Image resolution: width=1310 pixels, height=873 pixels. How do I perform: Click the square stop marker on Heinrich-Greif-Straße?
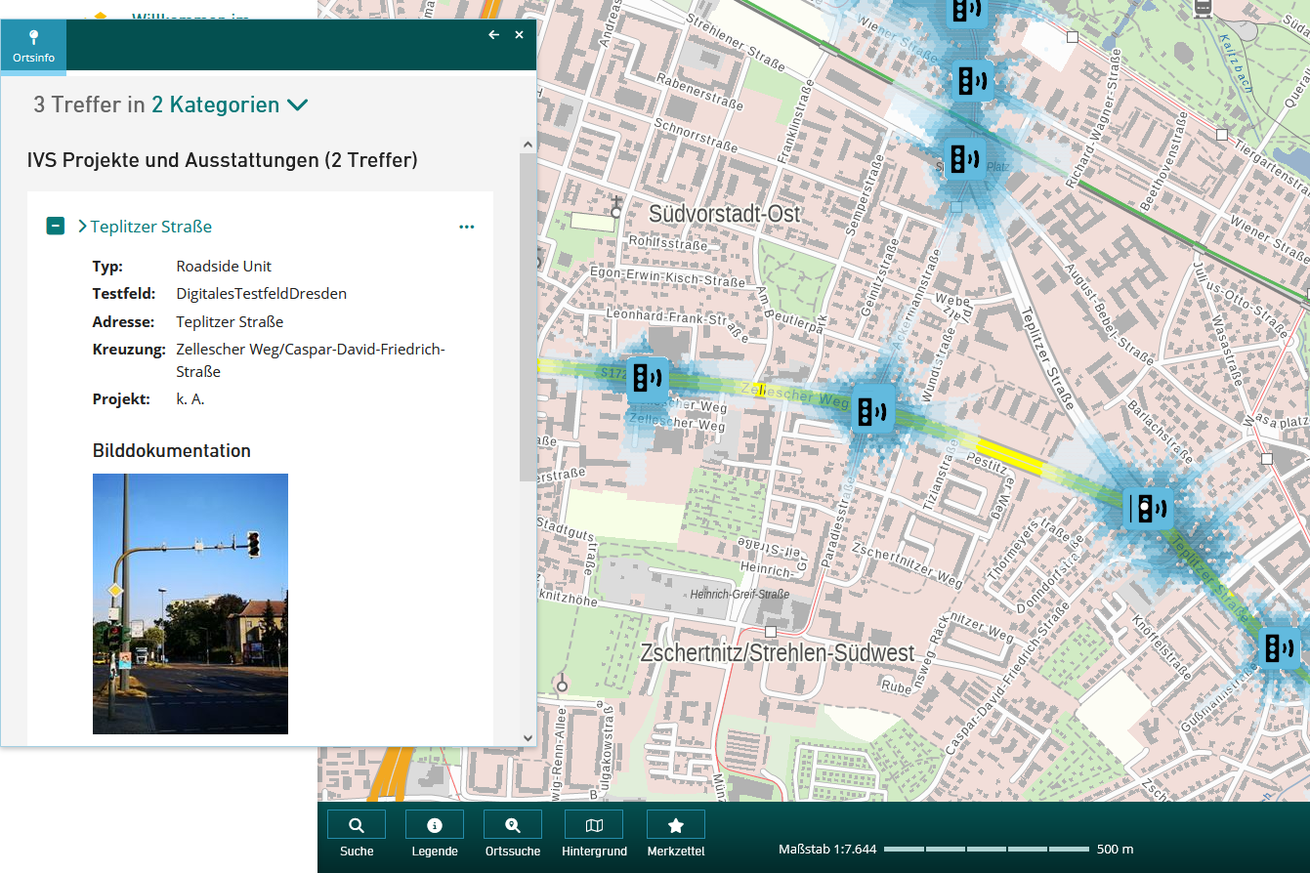(771, 632)
